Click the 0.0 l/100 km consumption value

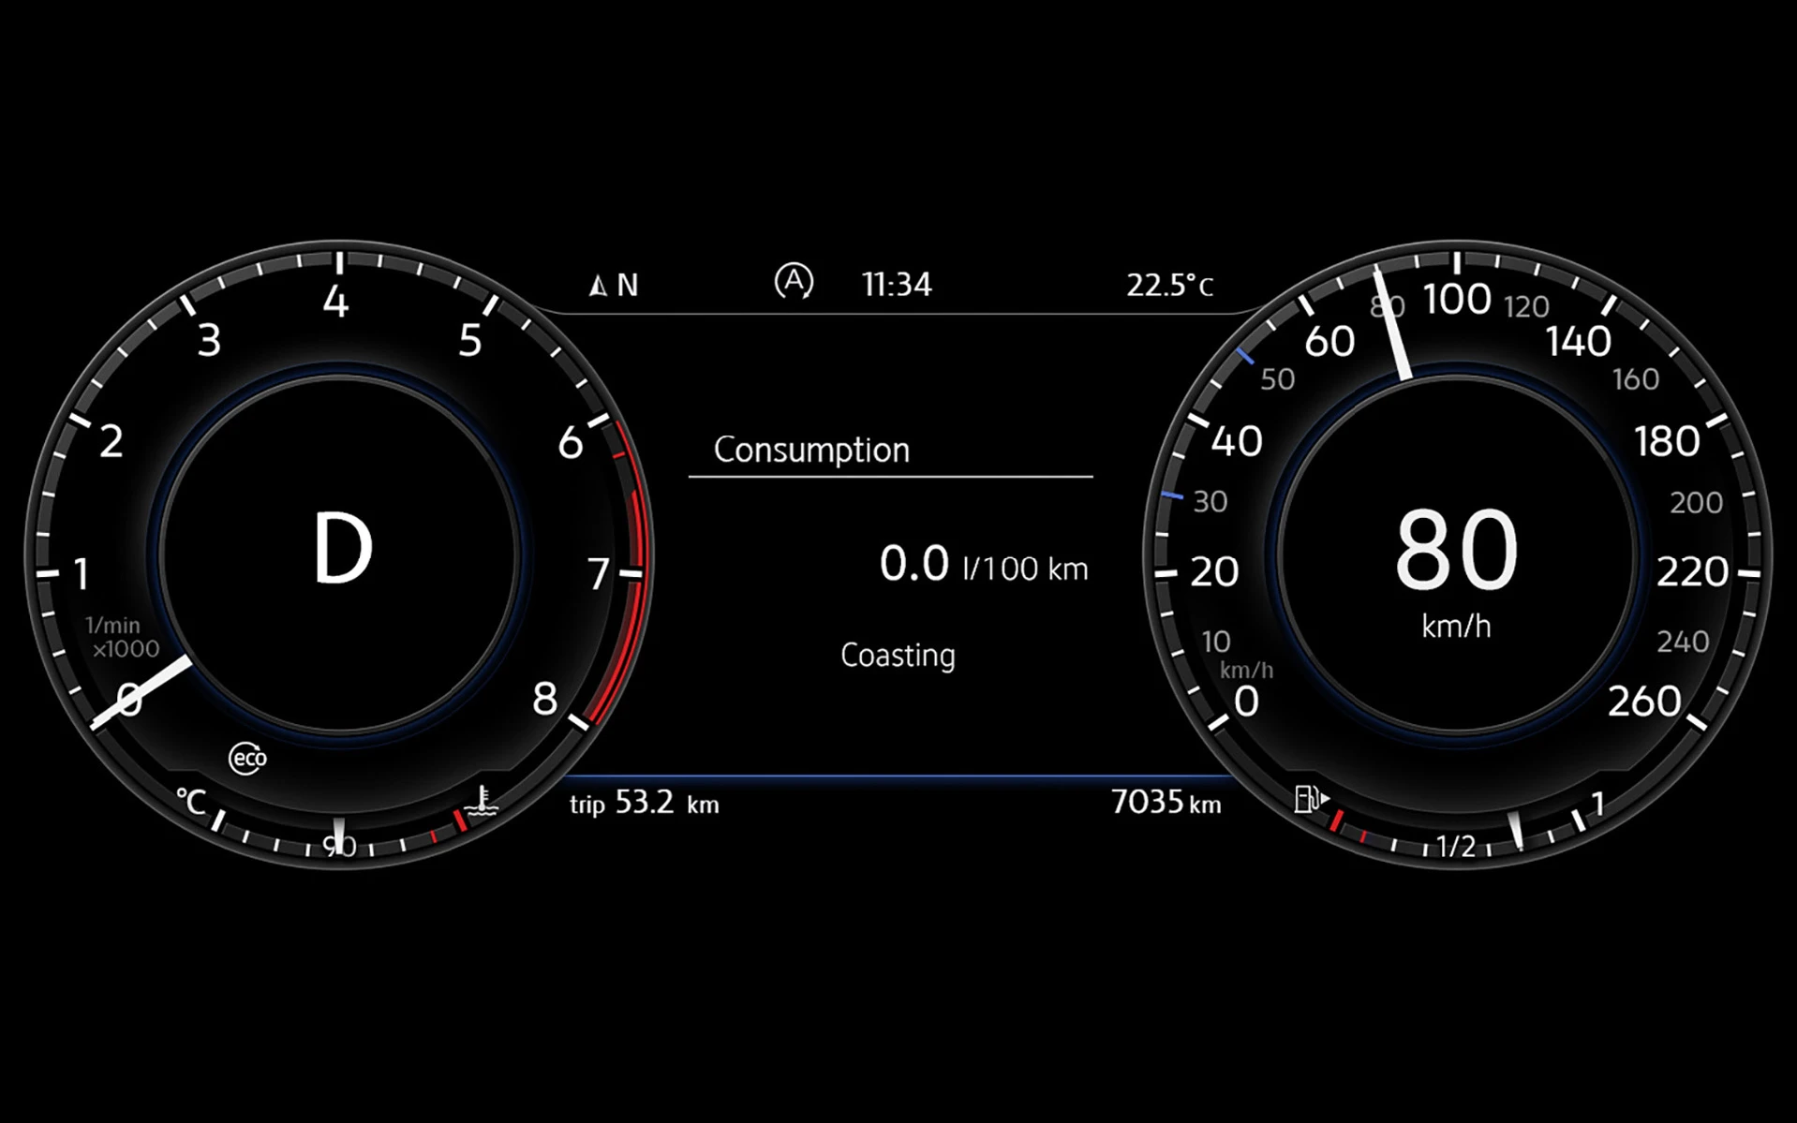[983, 566]
